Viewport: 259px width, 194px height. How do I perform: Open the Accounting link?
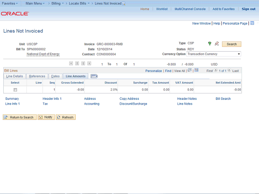(92, 104)
